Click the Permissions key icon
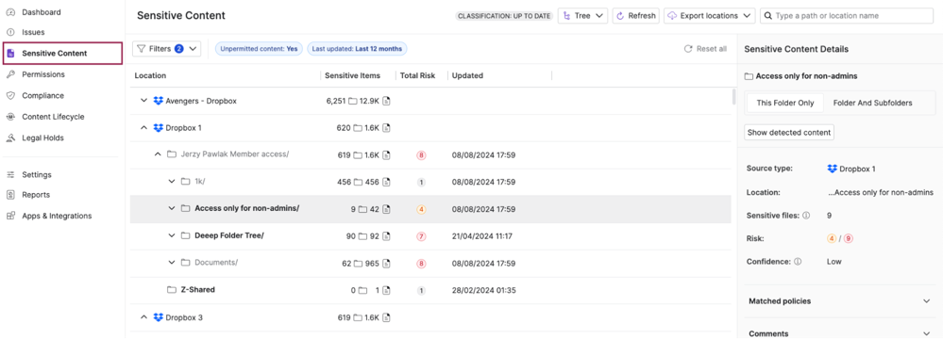This screenshot has height=339, width=943. click(10, 74)
